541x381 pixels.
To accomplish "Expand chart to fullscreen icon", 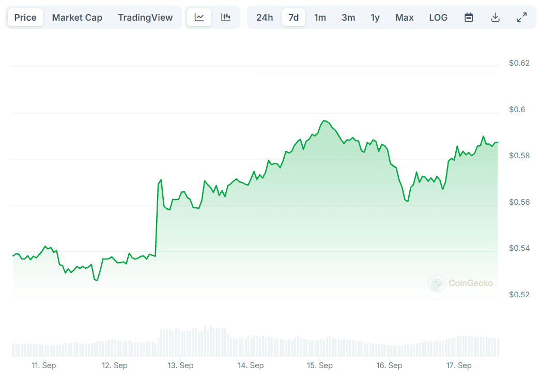I will pos(522,17).
